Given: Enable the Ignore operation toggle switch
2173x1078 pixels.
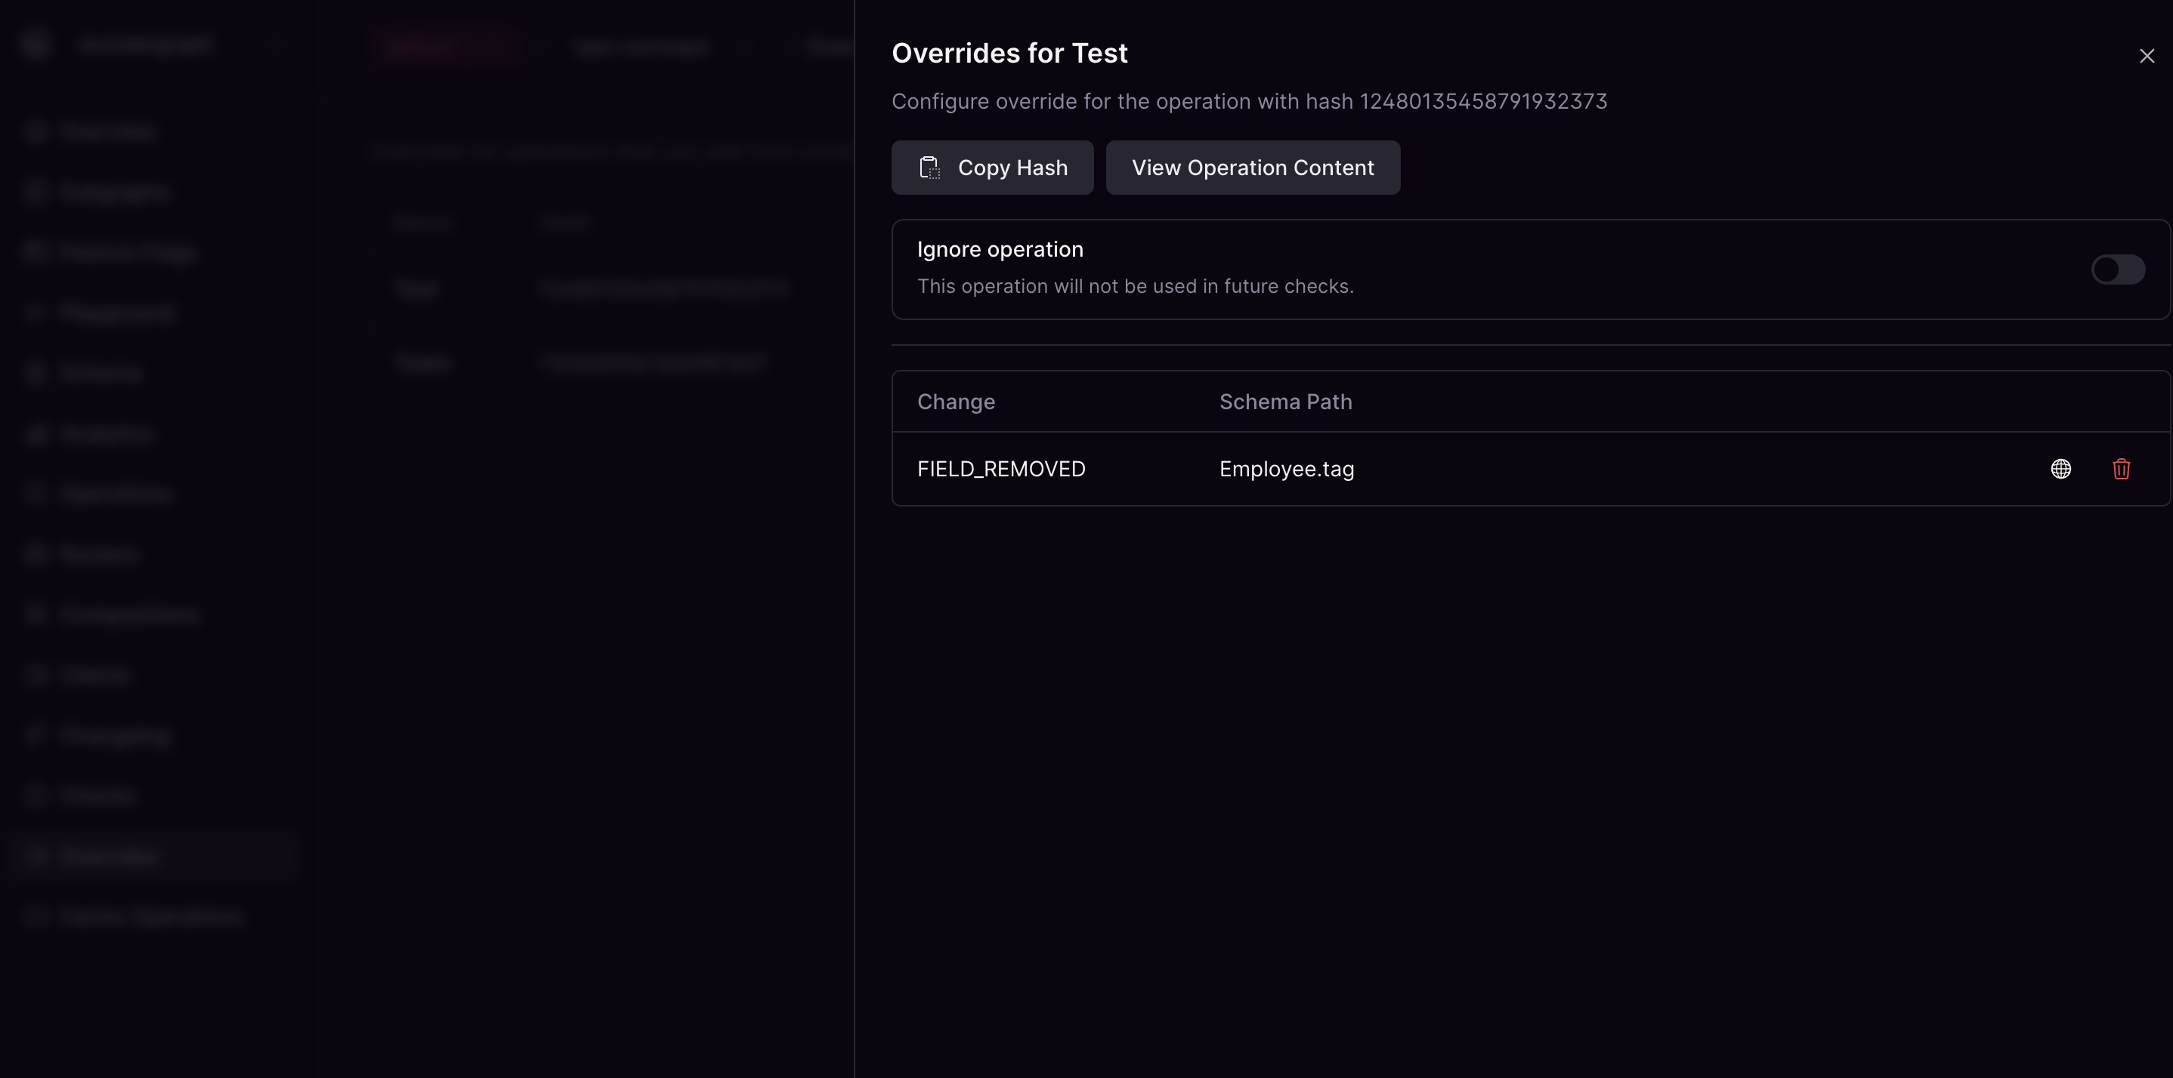Looking at the screenshot, I should 2117,269.
